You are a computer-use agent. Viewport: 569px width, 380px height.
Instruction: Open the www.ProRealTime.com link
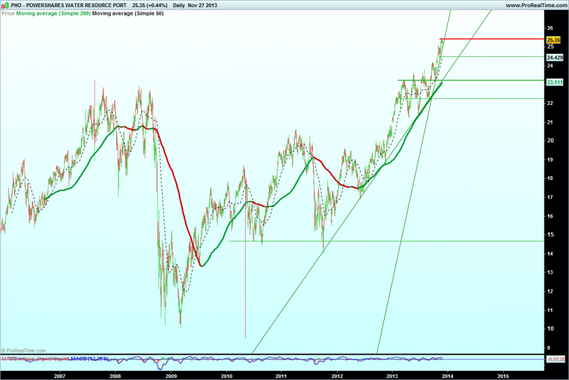coord(536,5)
